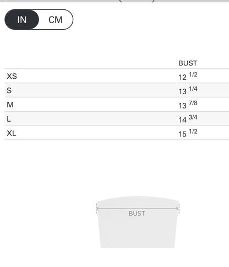Click the left arrowhead of bust line
The image size is (229, 267).
point(98,209)
